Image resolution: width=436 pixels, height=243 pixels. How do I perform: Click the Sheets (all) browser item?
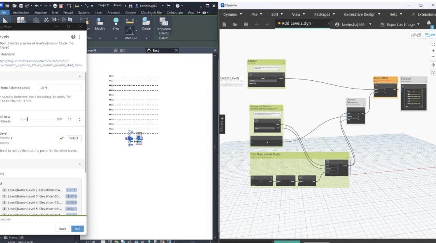[x=16, y=237]
